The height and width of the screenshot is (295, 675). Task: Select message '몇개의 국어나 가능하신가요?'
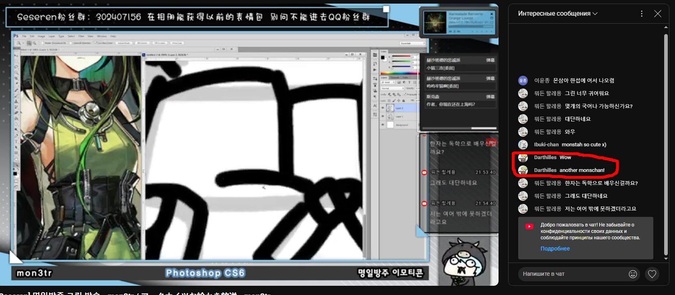tap(599, 106)
